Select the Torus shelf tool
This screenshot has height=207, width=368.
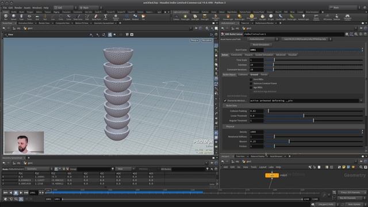tap(29, 17)
